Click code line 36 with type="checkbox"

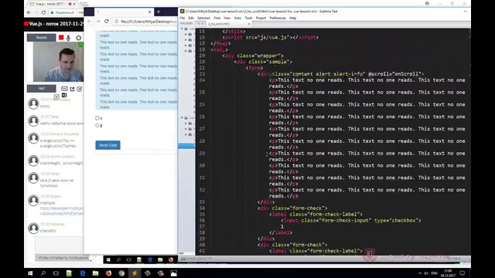(351, 220)
